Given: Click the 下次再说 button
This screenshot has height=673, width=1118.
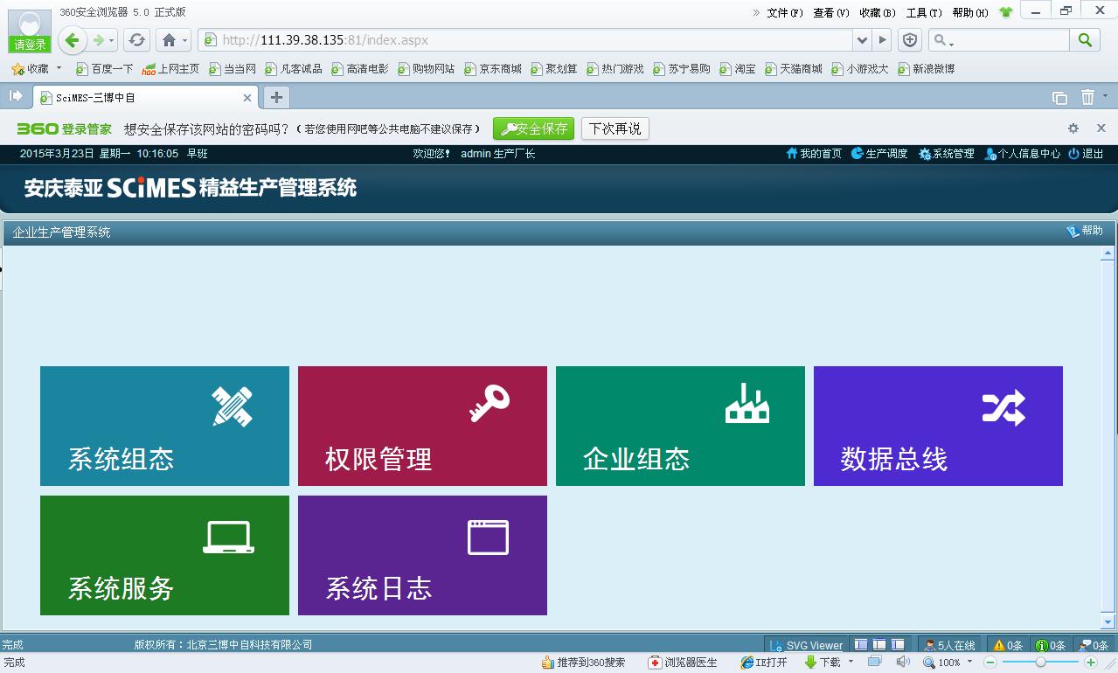Looking at the screenshot, I should pos(615,128).
